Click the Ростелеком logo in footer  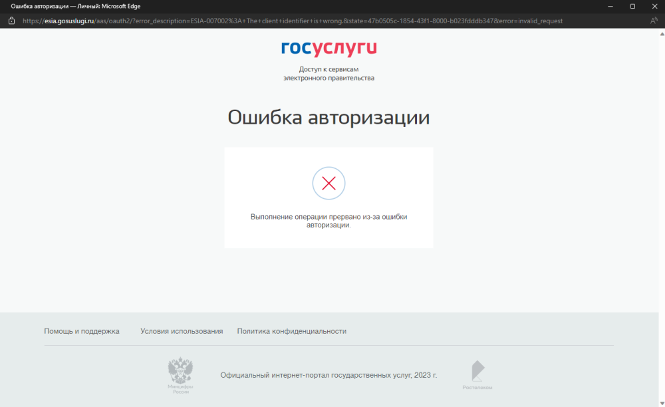(477, 371)
